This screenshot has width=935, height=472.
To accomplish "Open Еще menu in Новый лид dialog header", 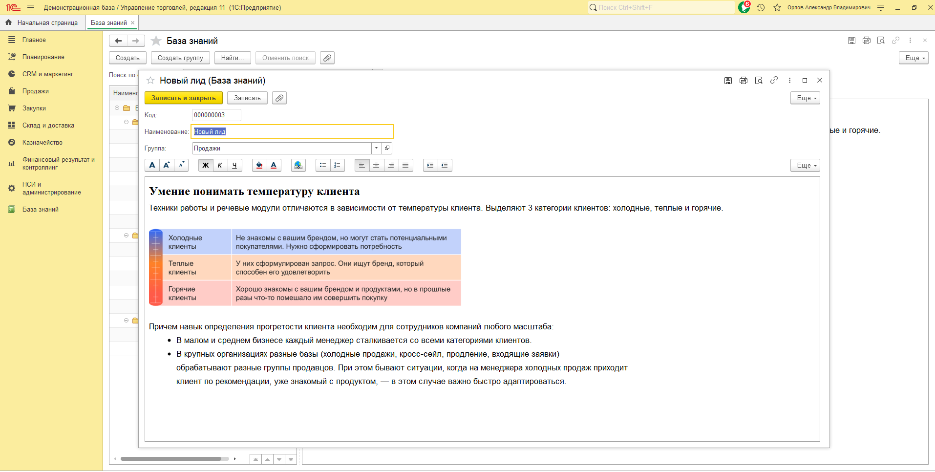I will coord(805,98).
